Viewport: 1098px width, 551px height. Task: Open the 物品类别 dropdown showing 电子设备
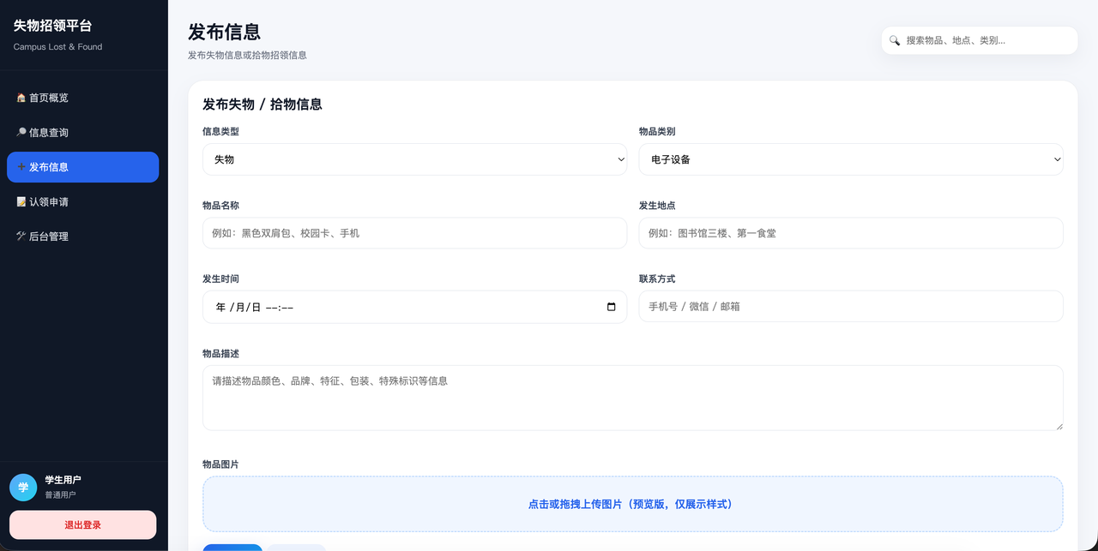(x=851, y=159)
